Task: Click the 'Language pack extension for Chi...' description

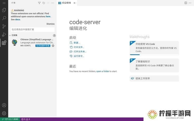Action: click(37, 43)
